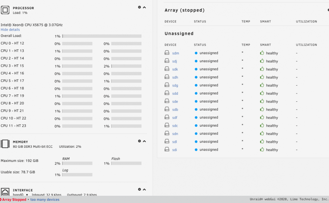Click SMART thumbs-up icon for sde
Image resolution: width=329 pixels, height=203 pixels.
(x=262, y=101)
